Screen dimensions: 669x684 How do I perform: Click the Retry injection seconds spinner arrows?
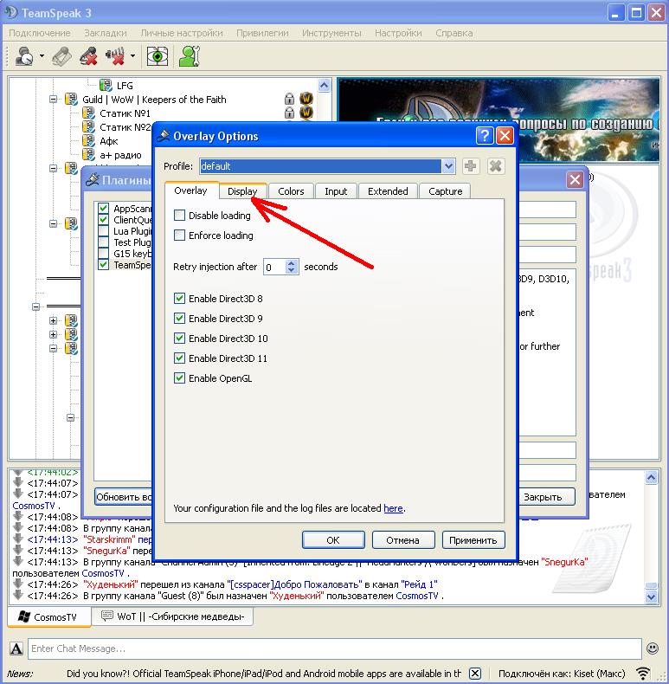click(292, 267)
